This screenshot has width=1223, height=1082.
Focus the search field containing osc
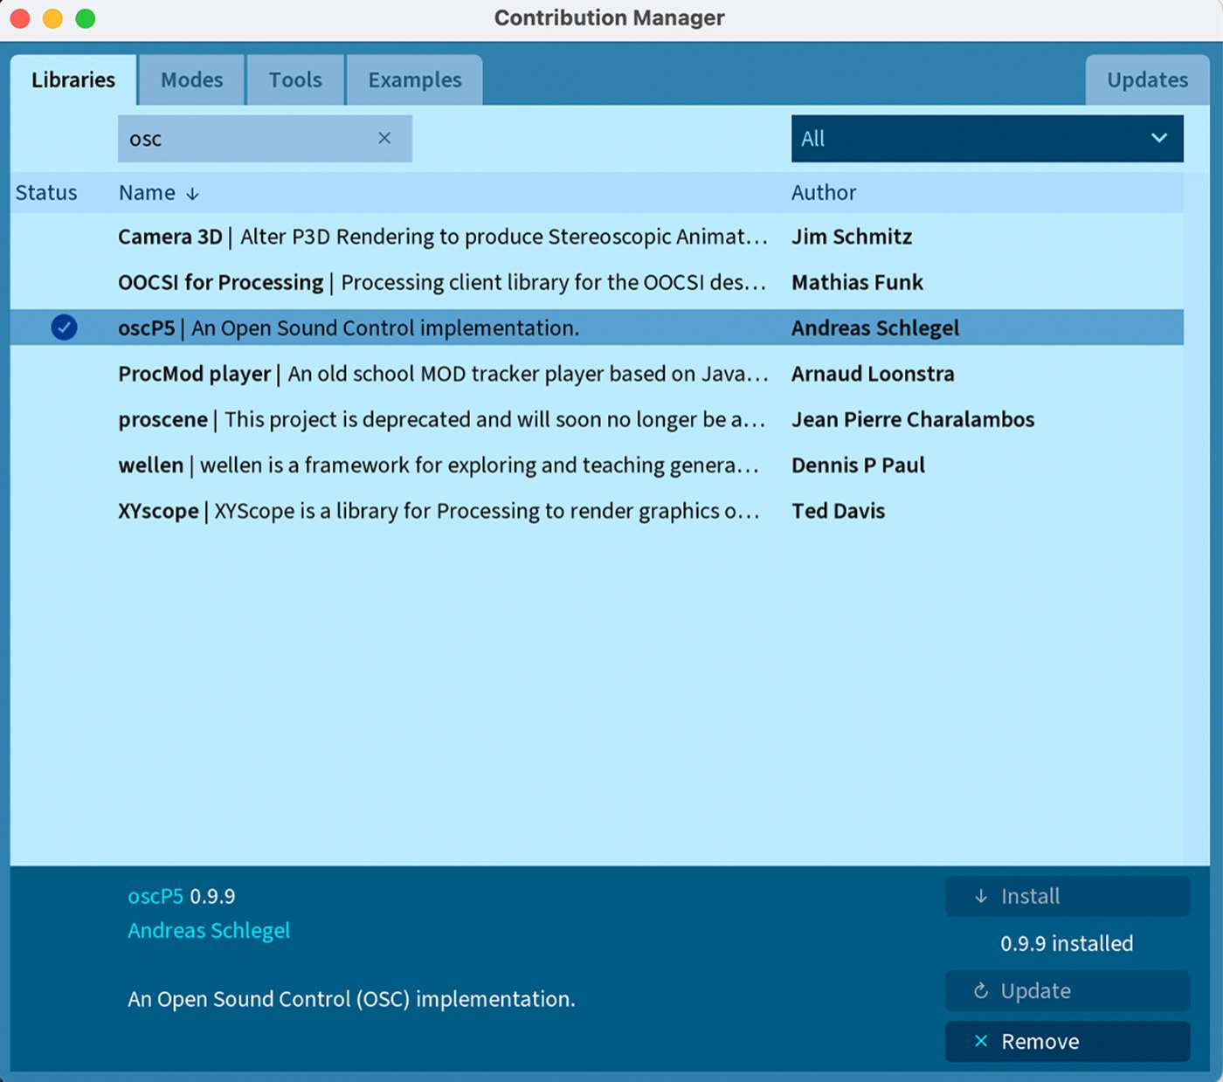[249, 139]
